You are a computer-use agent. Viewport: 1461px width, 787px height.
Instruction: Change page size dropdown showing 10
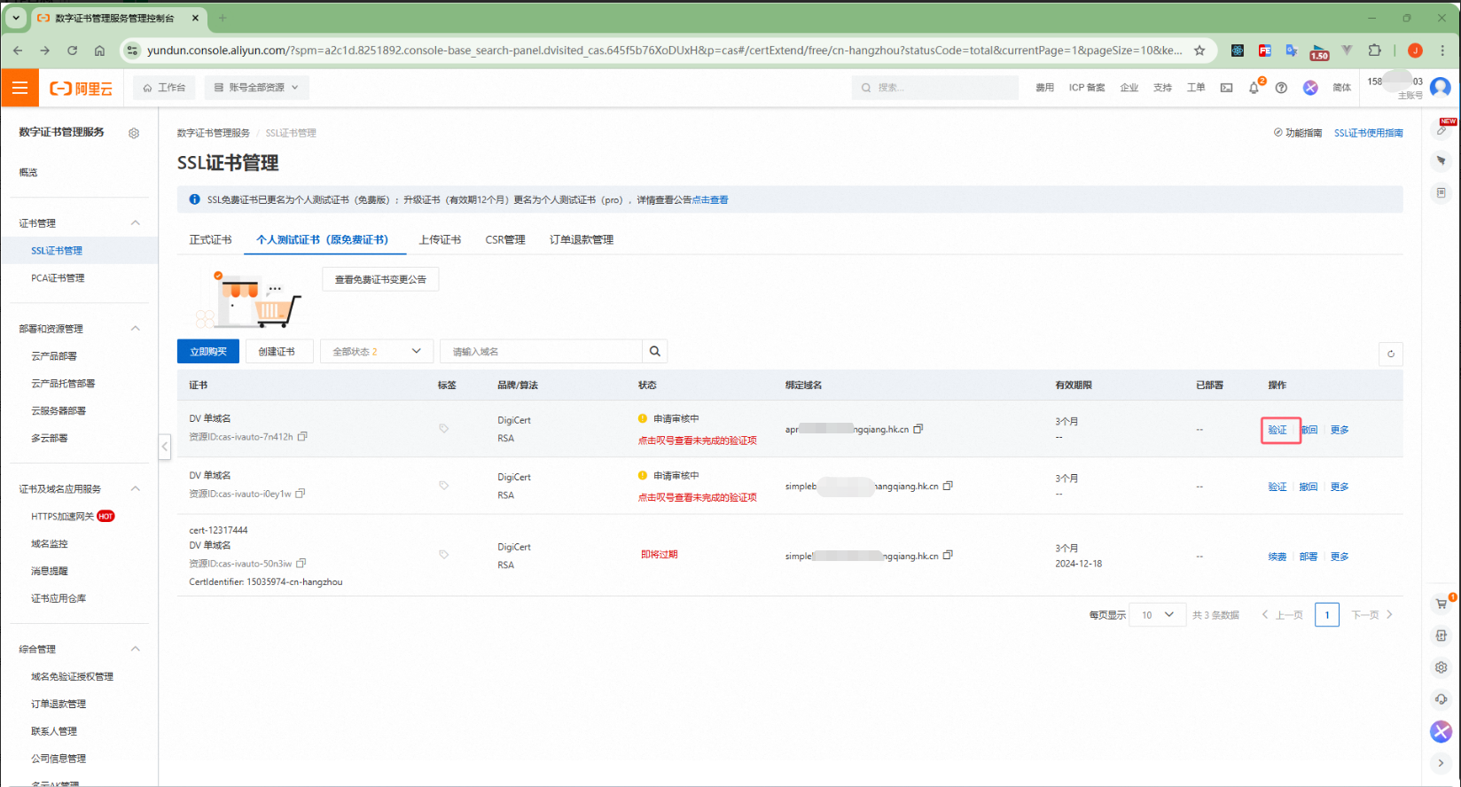(x=1158, y=614)
